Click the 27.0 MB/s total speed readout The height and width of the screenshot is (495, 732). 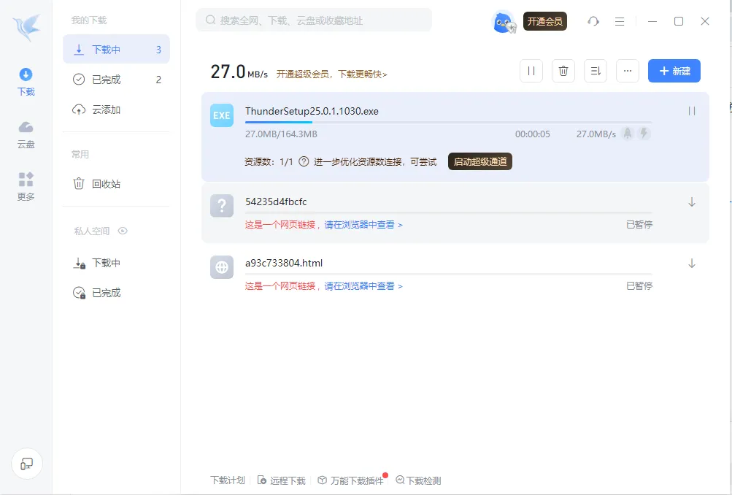[239, 72]
